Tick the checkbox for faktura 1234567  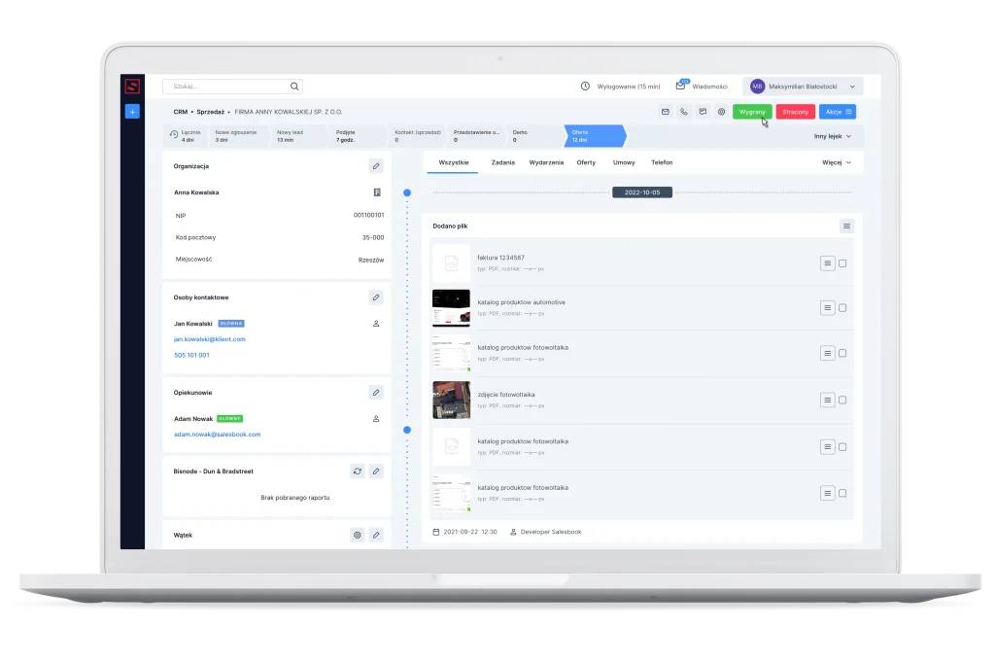[x=842, y=263]
